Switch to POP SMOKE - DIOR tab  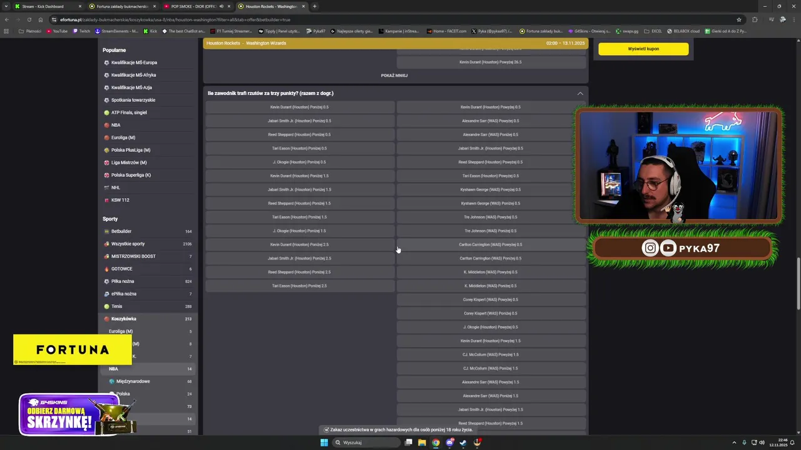click(x=197, y=6)
